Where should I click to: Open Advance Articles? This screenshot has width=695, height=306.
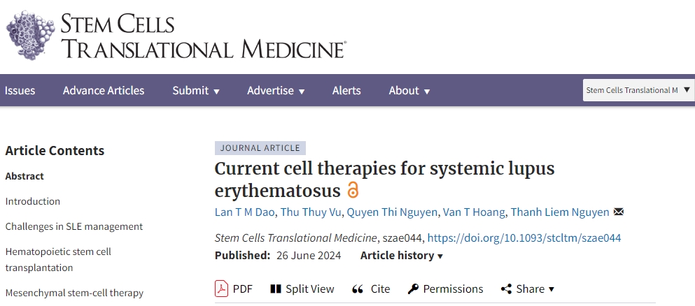104,90
